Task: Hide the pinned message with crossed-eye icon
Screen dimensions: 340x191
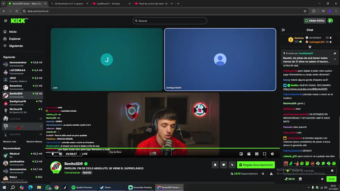Action: [335, 53]
